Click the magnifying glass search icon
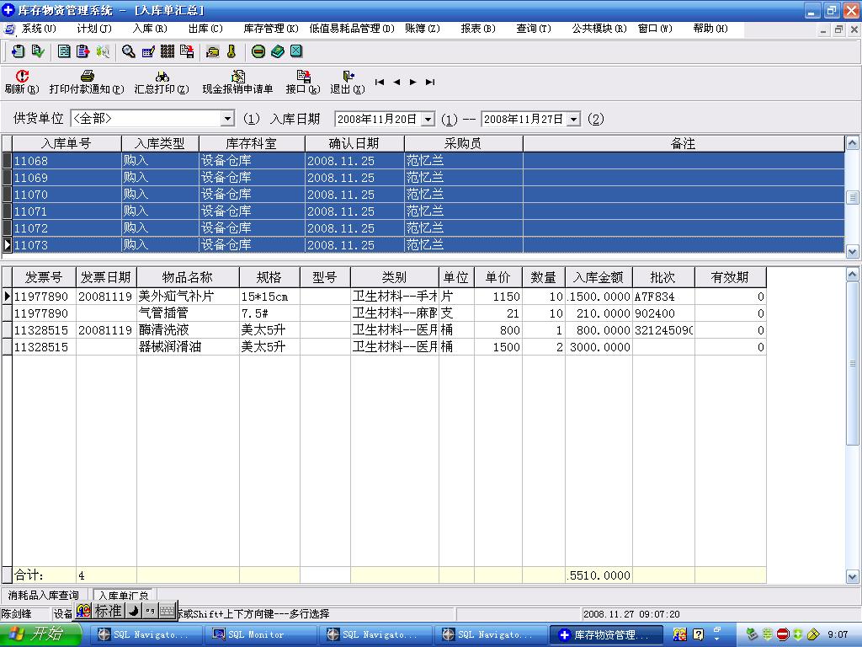Screen dimensions: 862x647 pos(129,51)
